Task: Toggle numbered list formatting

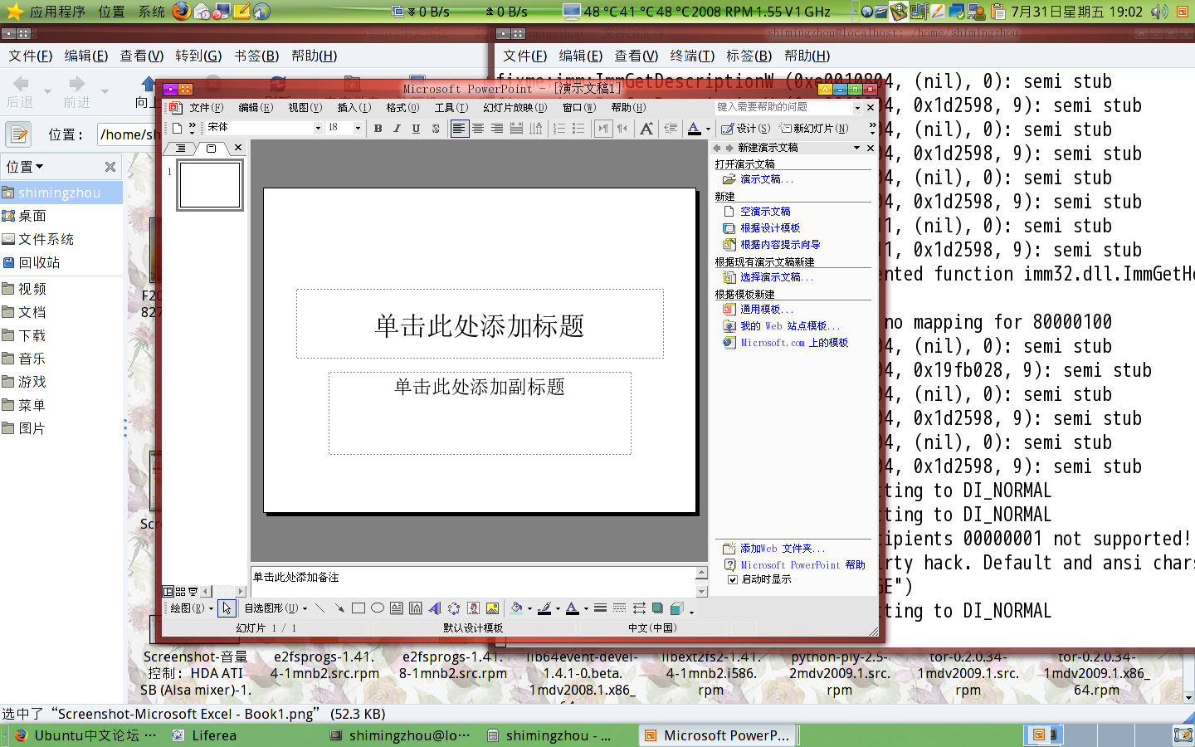Action: click(x=559, y=128)
